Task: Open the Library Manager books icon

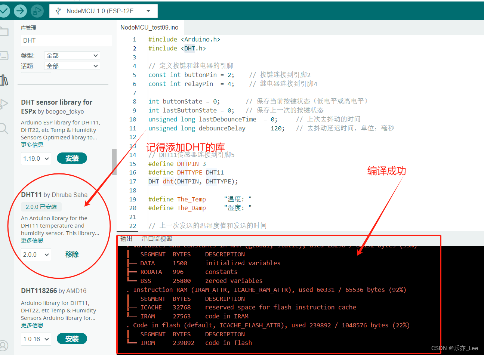Action: [4, 80]
